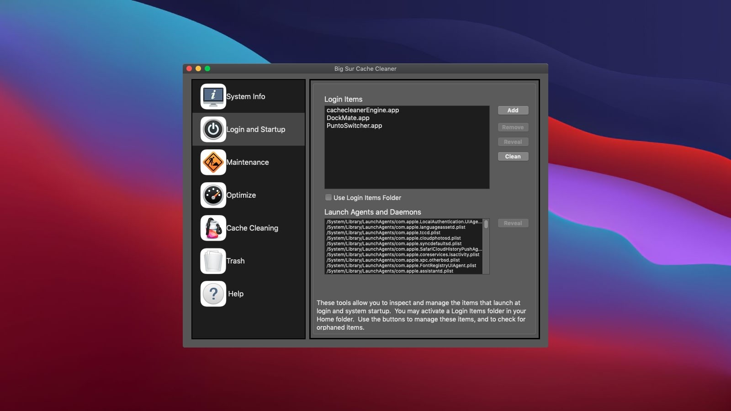
Task: Click Remove button beside Login Items
Action: (513, 127)
